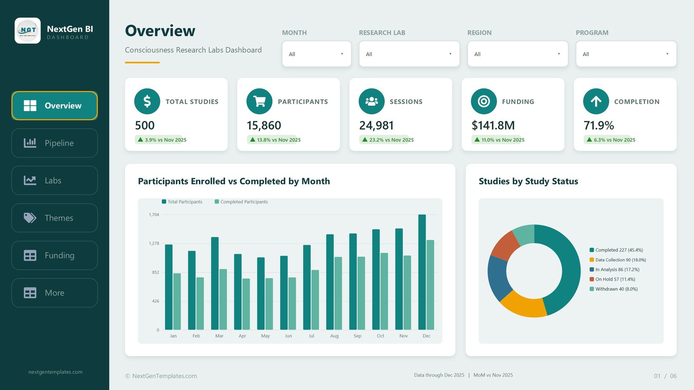Screen dimensions: 694x390
Task: Open the More page
Action: click(55, 293)
